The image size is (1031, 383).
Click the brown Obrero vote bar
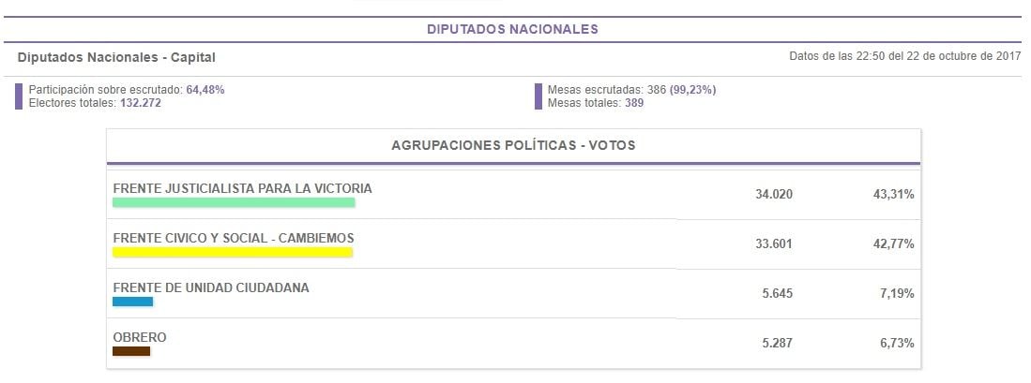point(131,351)
